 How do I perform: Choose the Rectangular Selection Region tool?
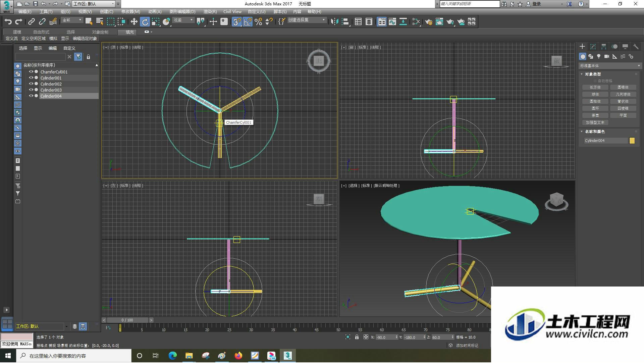pos(110,22)
